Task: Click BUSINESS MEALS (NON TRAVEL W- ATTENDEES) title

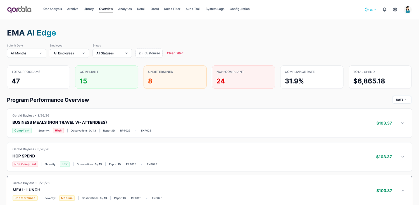Action: pyautogui.click(x=60, y=122)
